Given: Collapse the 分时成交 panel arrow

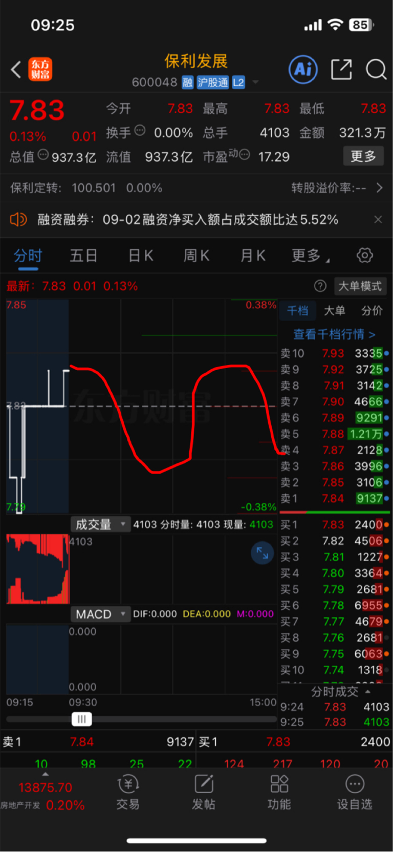Looking at the screenshot, I should [x=367, y=692].
